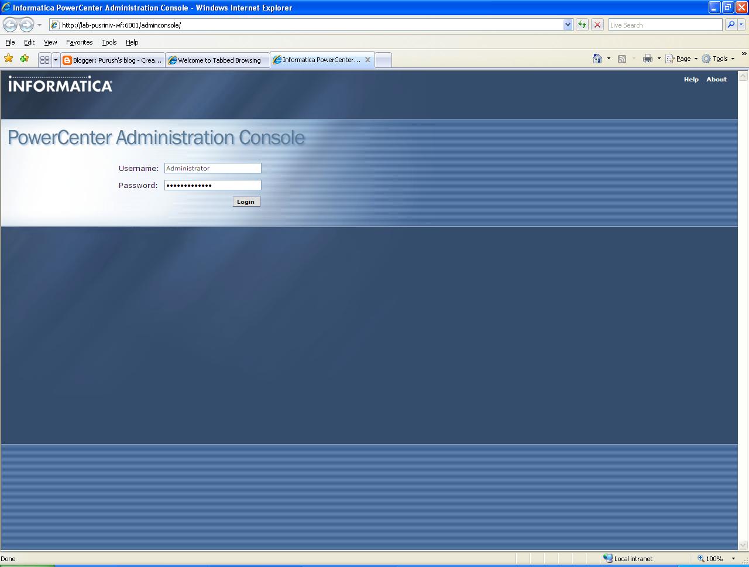Open the Favorites menu
Viewport: 749px width, 567px height.
click(79, 42)
